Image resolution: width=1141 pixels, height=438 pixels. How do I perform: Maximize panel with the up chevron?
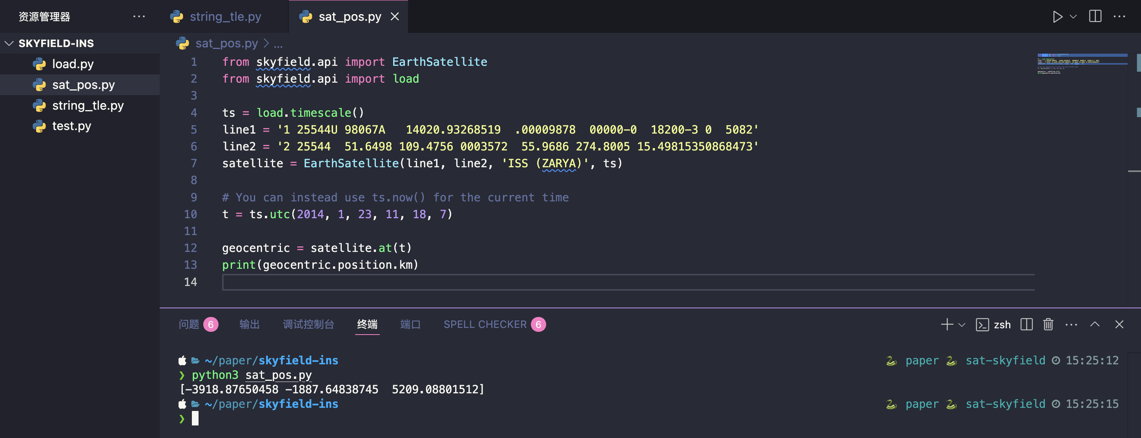click(1094, 324)
